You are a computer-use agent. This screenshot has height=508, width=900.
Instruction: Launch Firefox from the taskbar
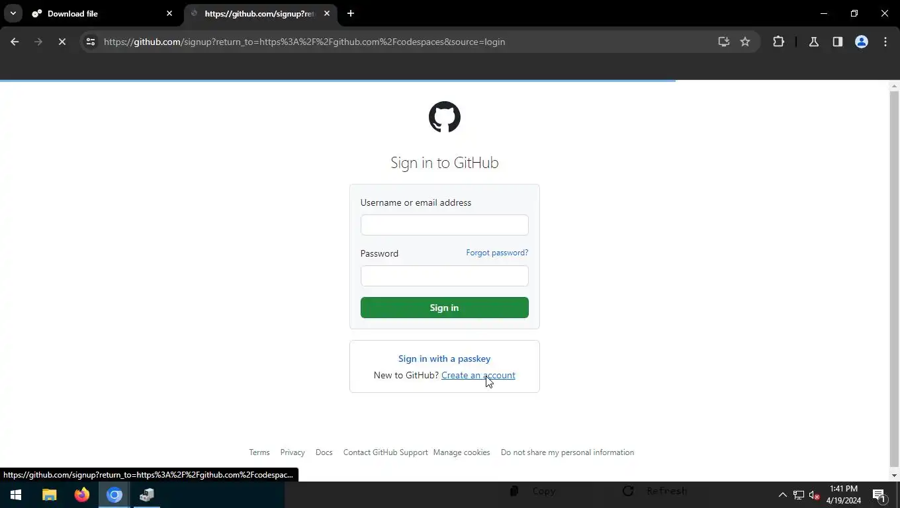(x=82, y=495)
